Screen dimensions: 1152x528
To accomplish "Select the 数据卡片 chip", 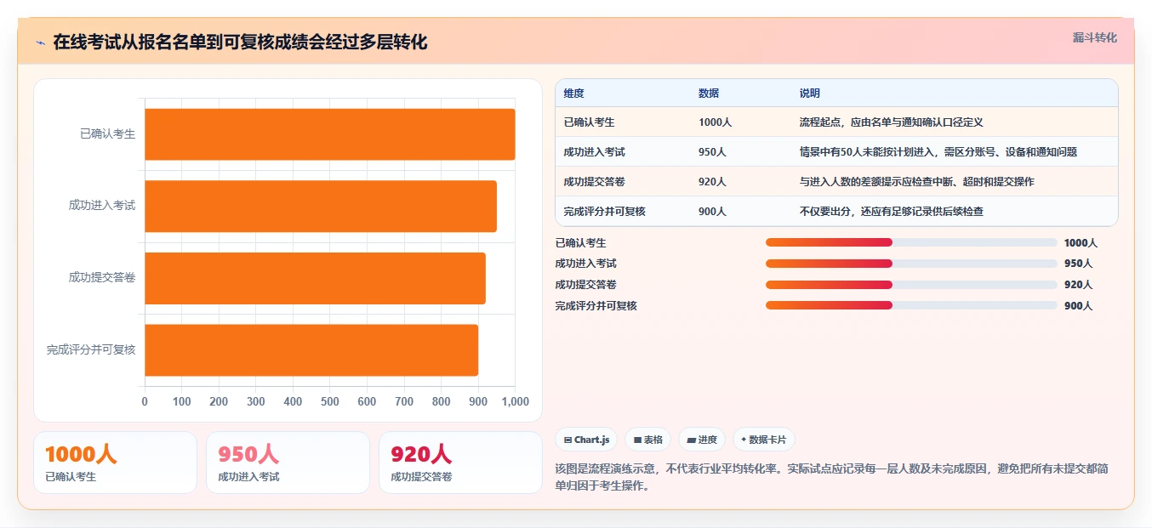I will 764,440.
